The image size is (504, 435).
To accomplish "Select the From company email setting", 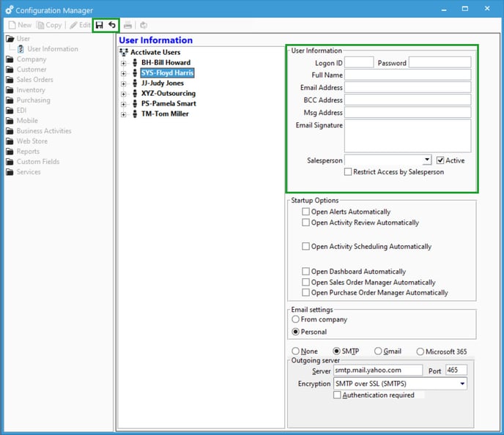I will tap(295, 319).
